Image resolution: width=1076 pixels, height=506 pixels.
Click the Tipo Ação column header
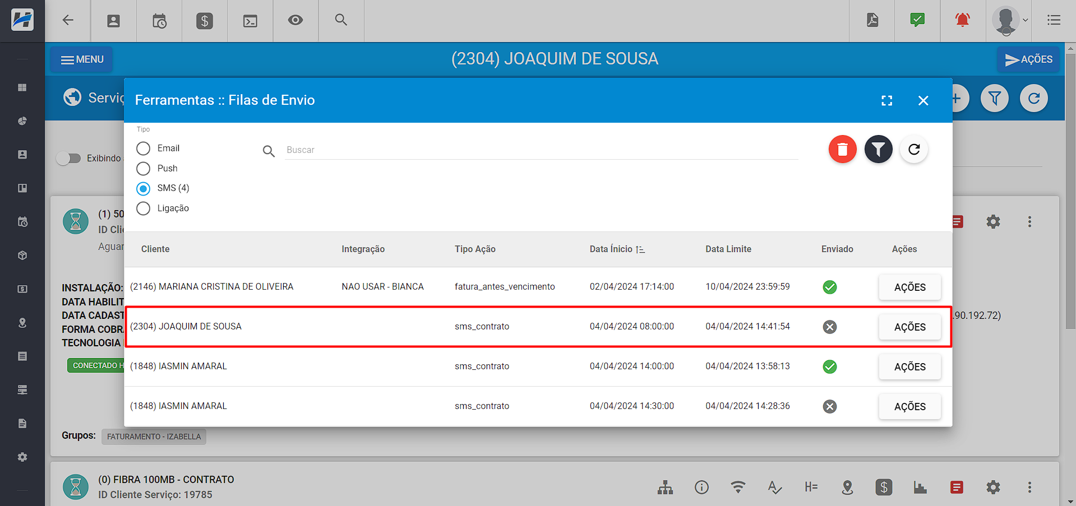(475, 249)
